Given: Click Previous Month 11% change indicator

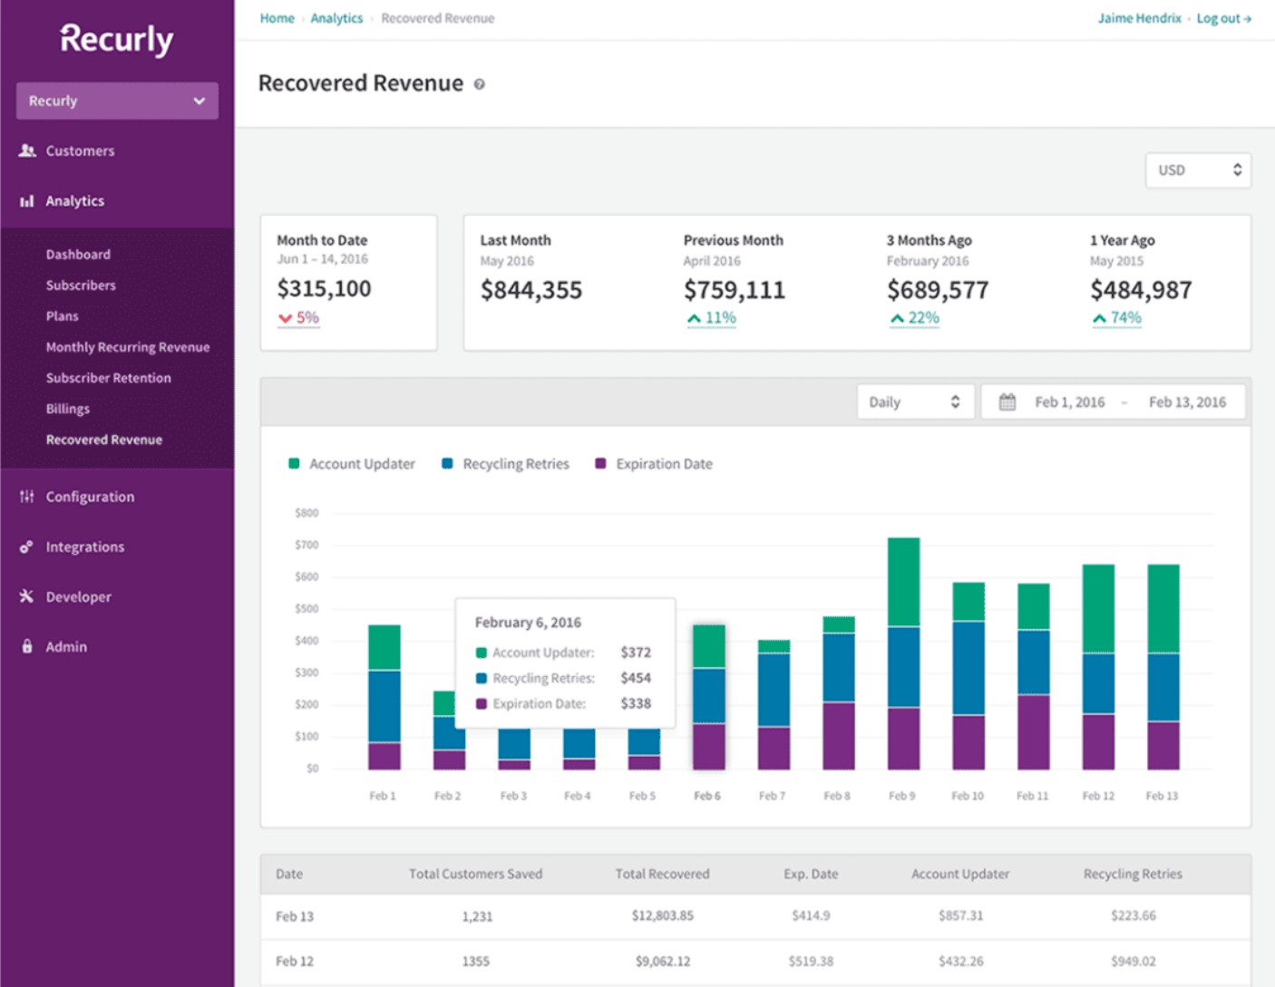Looking at the screenshot, I should coord(711,318).
